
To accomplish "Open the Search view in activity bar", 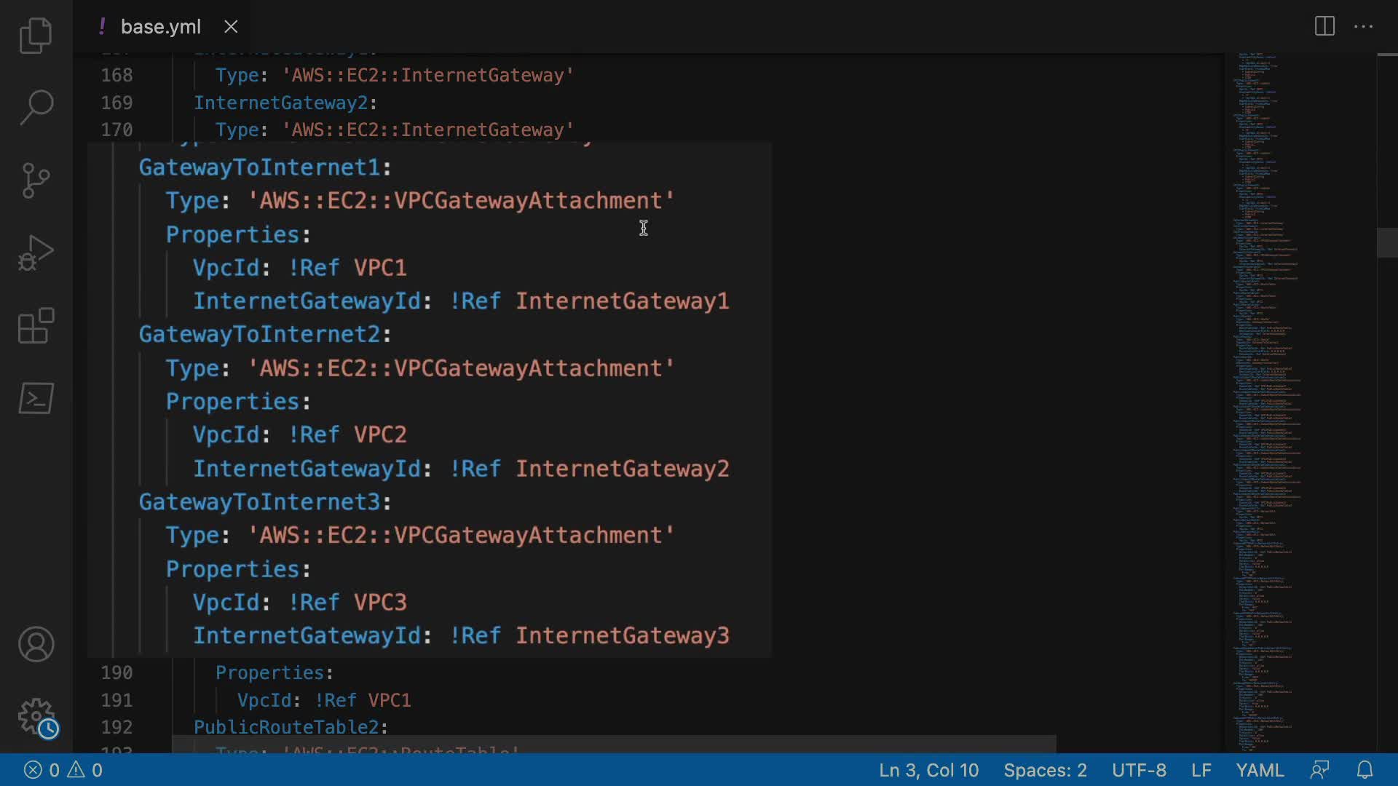I will [x=36, y=107].
